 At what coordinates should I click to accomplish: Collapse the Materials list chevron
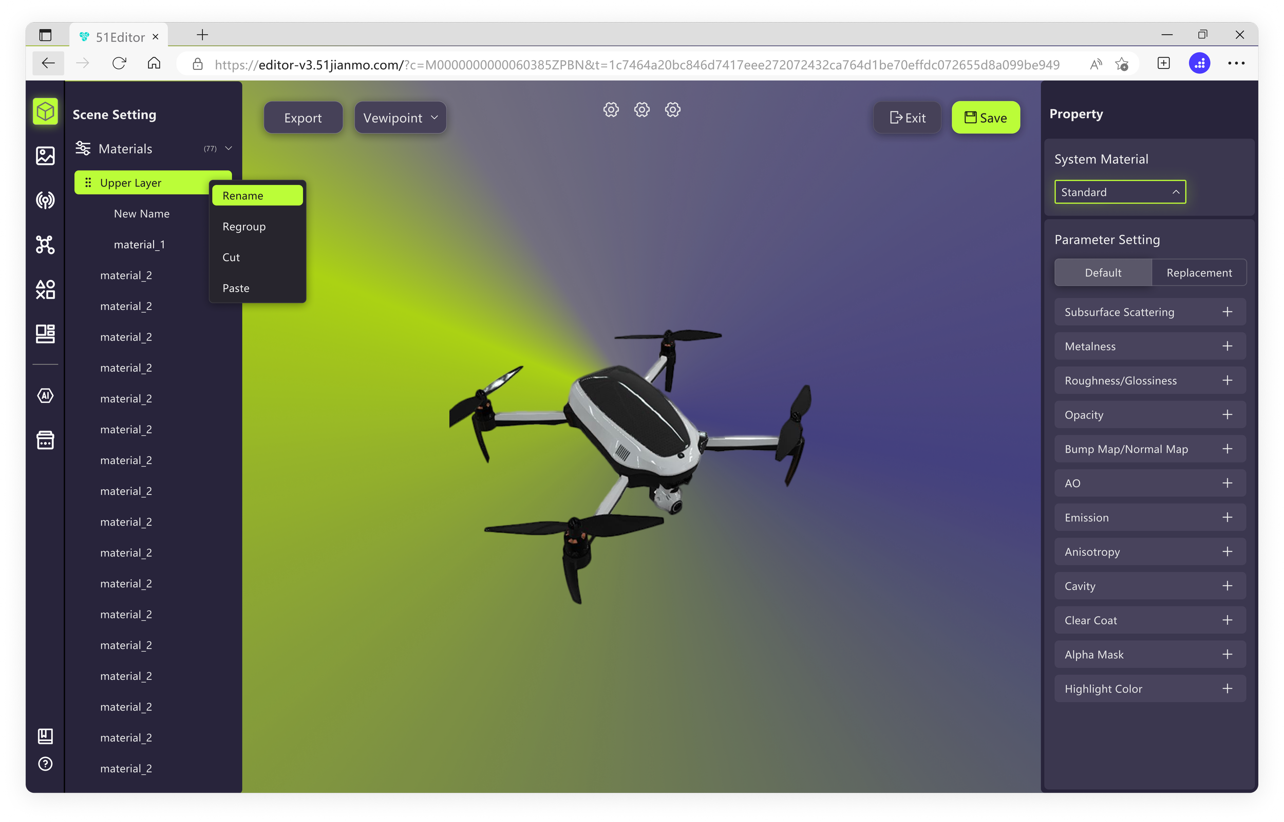click(x=229, y=148)
